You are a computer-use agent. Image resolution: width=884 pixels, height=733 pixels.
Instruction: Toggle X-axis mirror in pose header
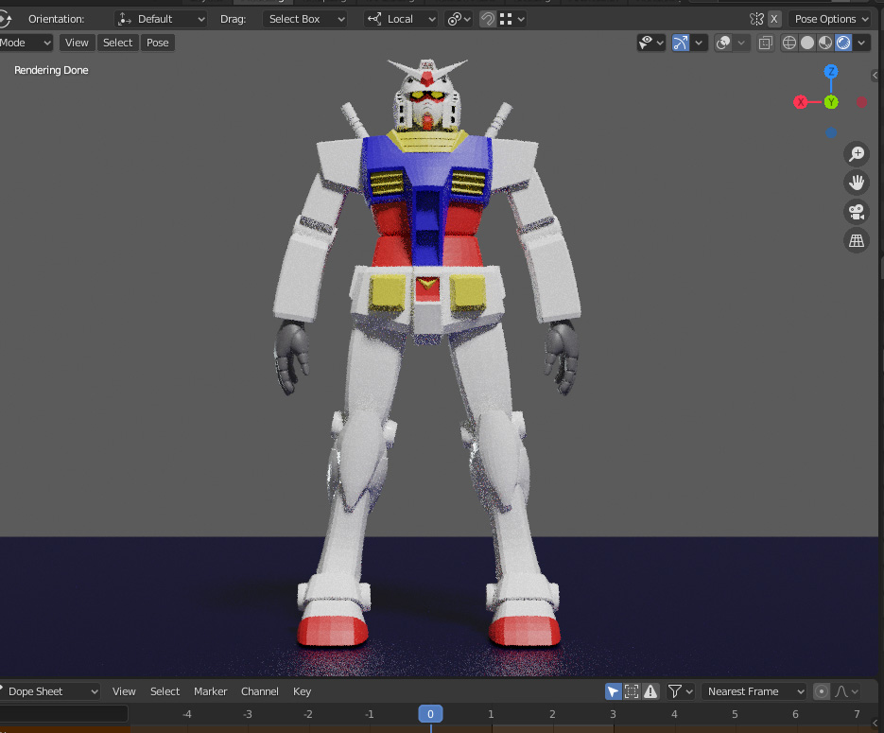pos(774,19)
